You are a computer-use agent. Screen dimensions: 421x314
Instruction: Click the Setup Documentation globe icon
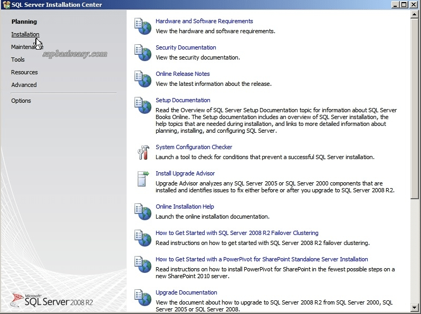[x=143, y=105]
